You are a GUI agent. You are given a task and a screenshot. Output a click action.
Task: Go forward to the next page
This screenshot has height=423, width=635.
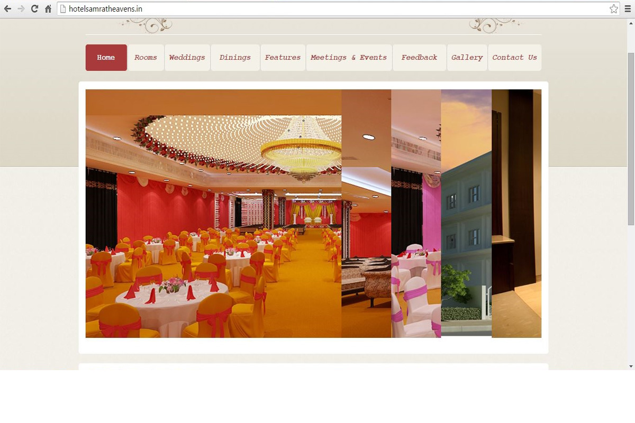pyautogui.click(x=21, y=9)
